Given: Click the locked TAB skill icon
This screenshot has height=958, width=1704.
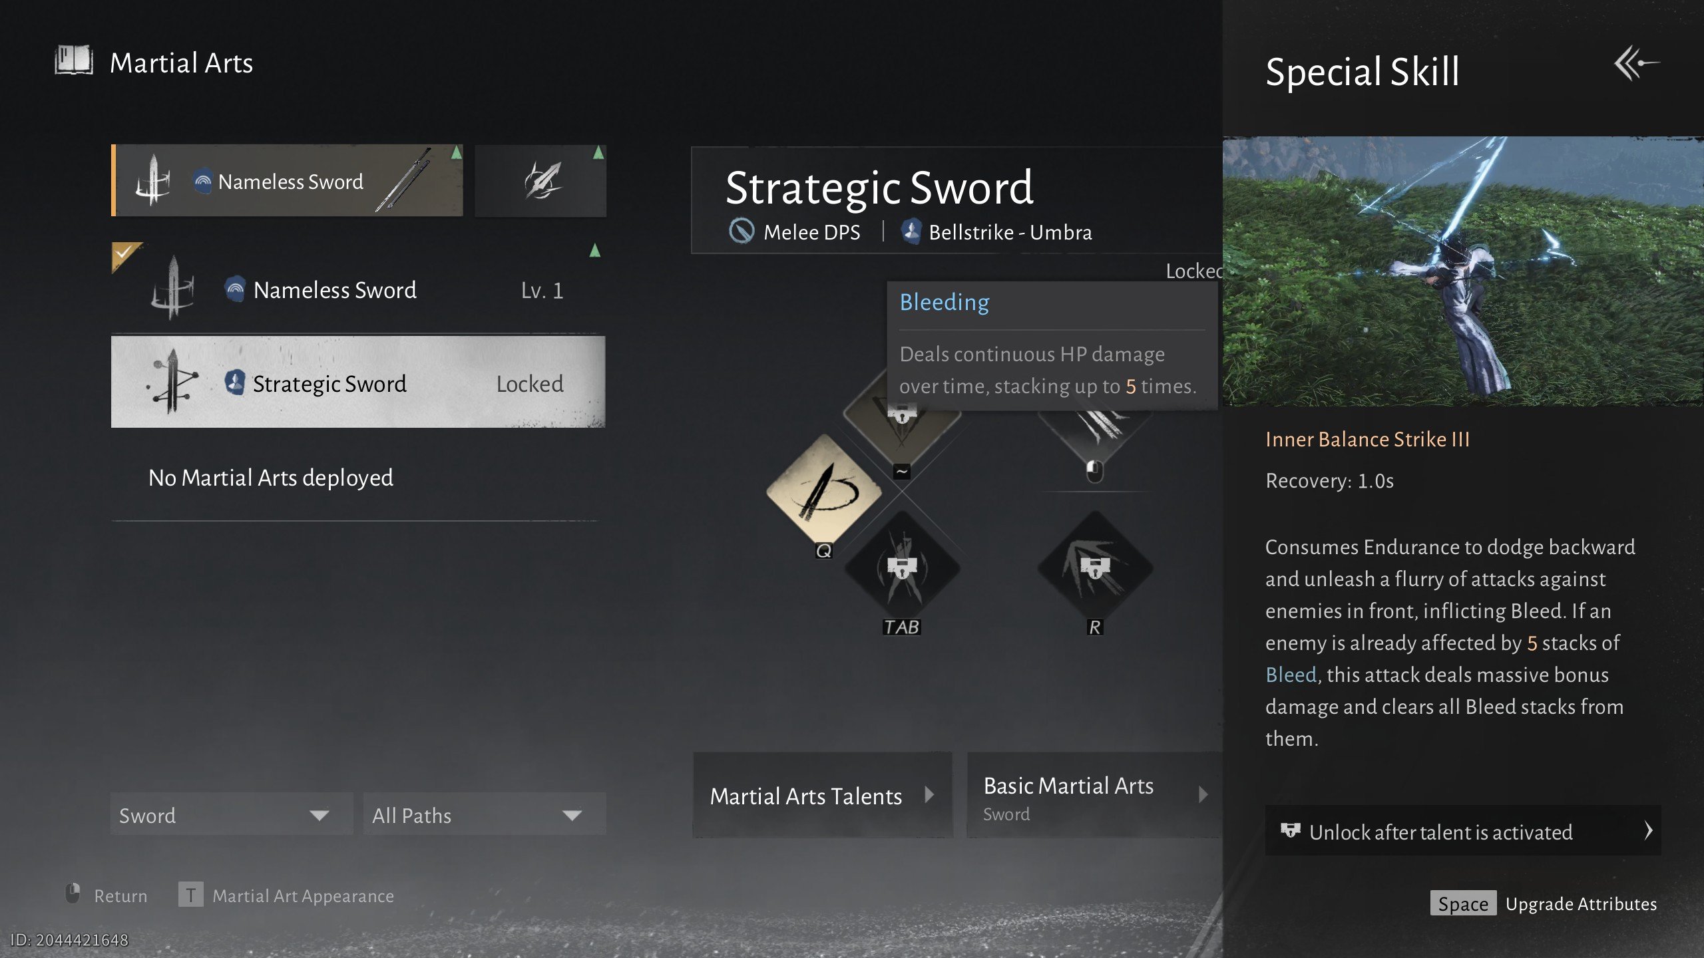Looking at the screenshot, I should (902, 567).
